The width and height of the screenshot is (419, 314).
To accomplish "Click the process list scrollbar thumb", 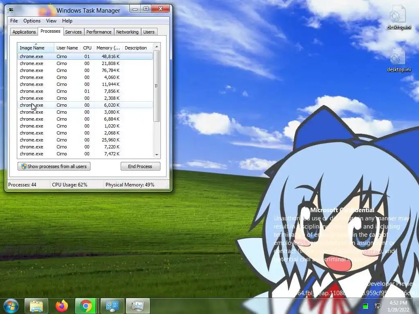I will click(157, 86).
